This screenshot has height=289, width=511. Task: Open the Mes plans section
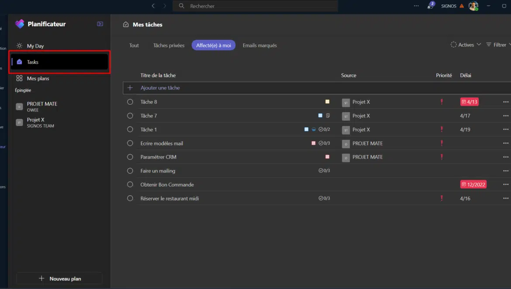[x=38, y=78]
